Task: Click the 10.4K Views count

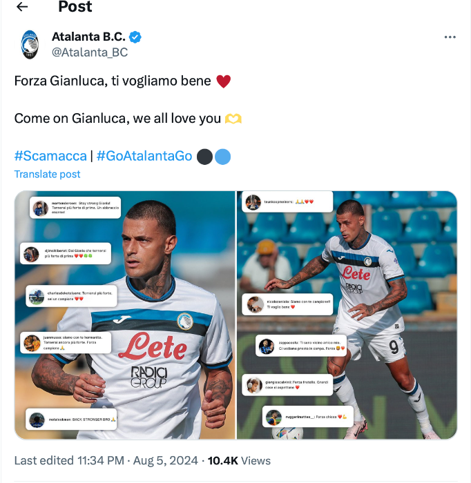Action: point(239,460)
